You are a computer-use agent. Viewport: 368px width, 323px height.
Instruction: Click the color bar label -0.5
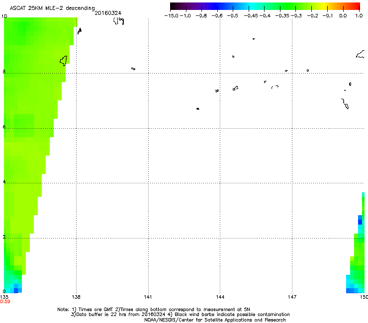pos(233,16)
